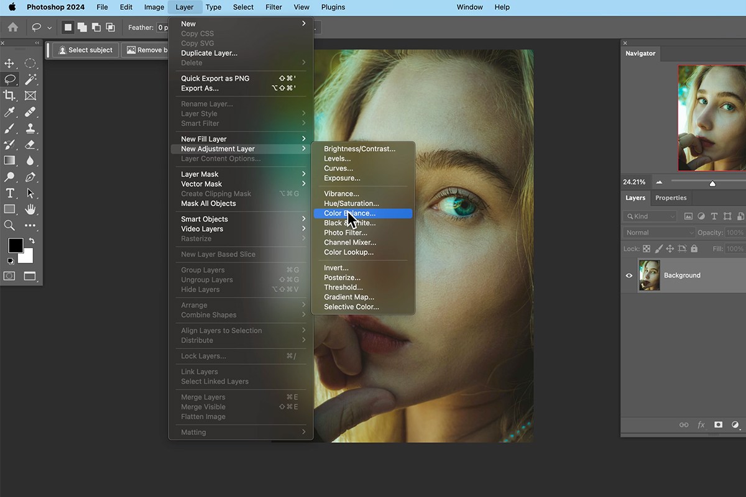Viewport: 746px width, 497px height.
Task: Open the Normal blend mode dropdown
Action: (x=660, y=232)
